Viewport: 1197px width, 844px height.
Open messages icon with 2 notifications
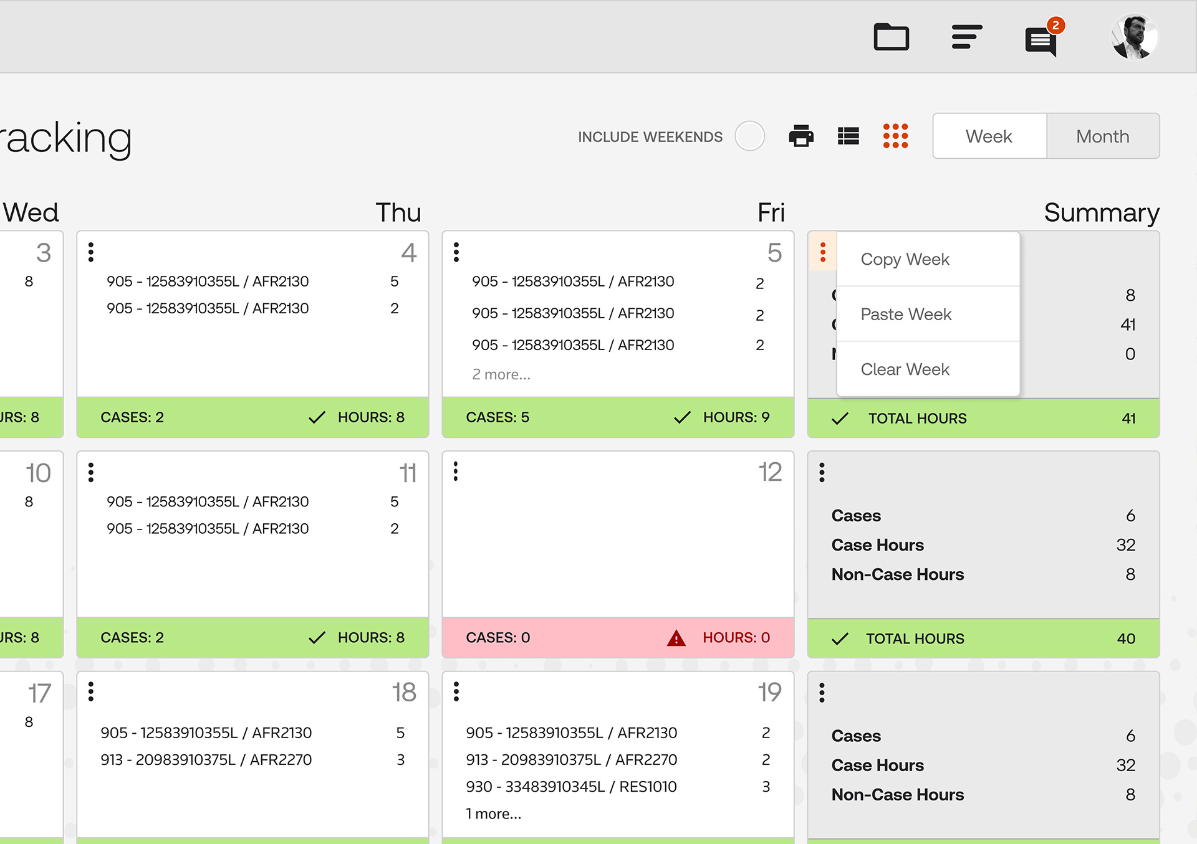[1043, 39]
